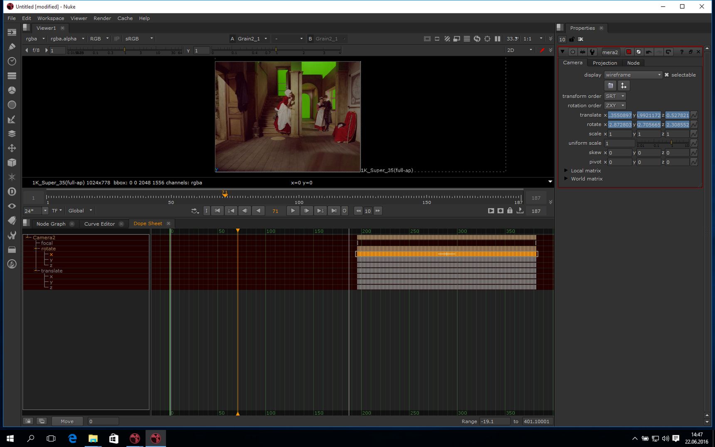Click the snap/axis icon in Camera properties
The height and width of the screenshot is (447, 715).
click(x=624, y=86)
